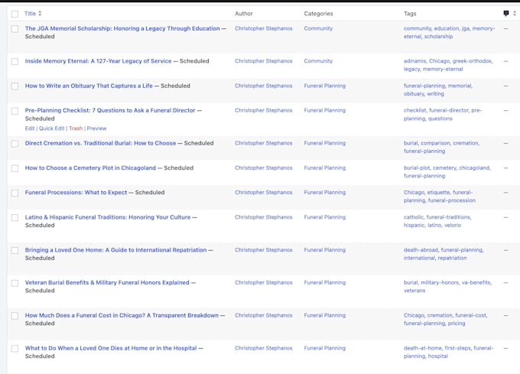520x374 pixels.
Task: Click the comparison tag
Action: pyautogui.click(x=435, y=143)
